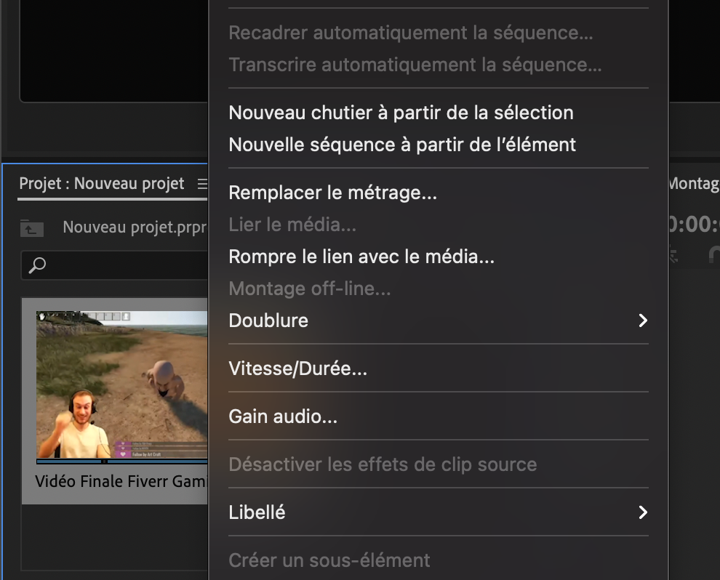Viewport: 720px width, 580px height.
Task: Click the folder-up navigation icon
Action: [32, 228]
